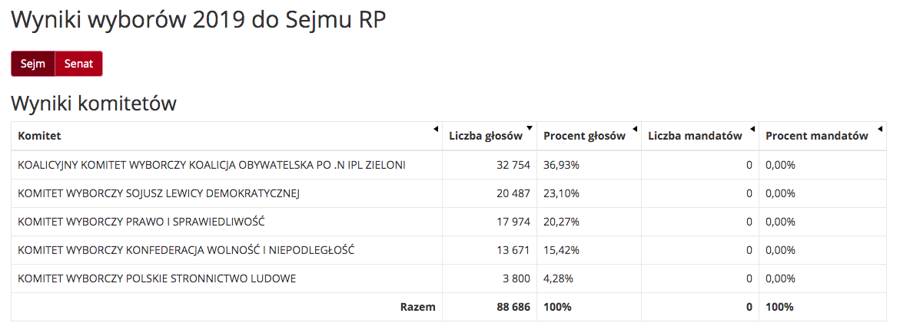
Task: Click the sort arrow beside Liczba mandatów
Action: tap(752, 128)
